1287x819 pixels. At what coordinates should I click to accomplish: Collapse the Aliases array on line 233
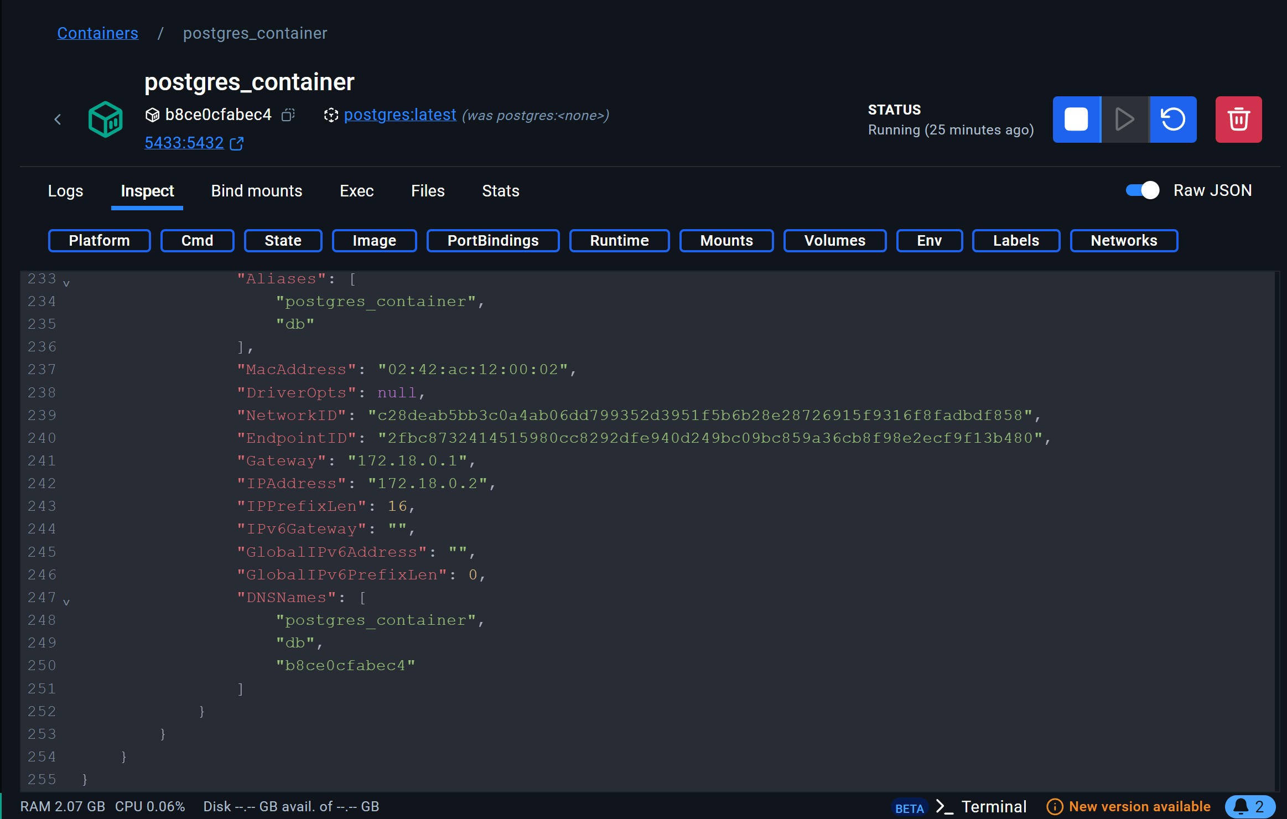[x=66, y=283]
